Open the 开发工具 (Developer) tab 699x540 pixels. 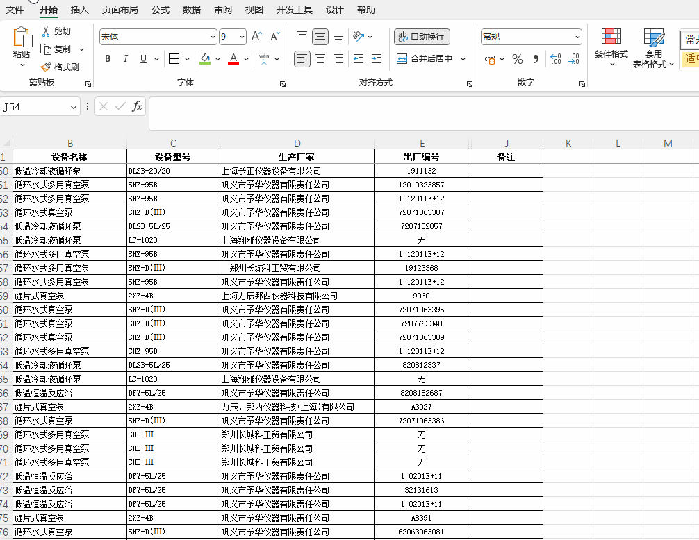[294, 10]
